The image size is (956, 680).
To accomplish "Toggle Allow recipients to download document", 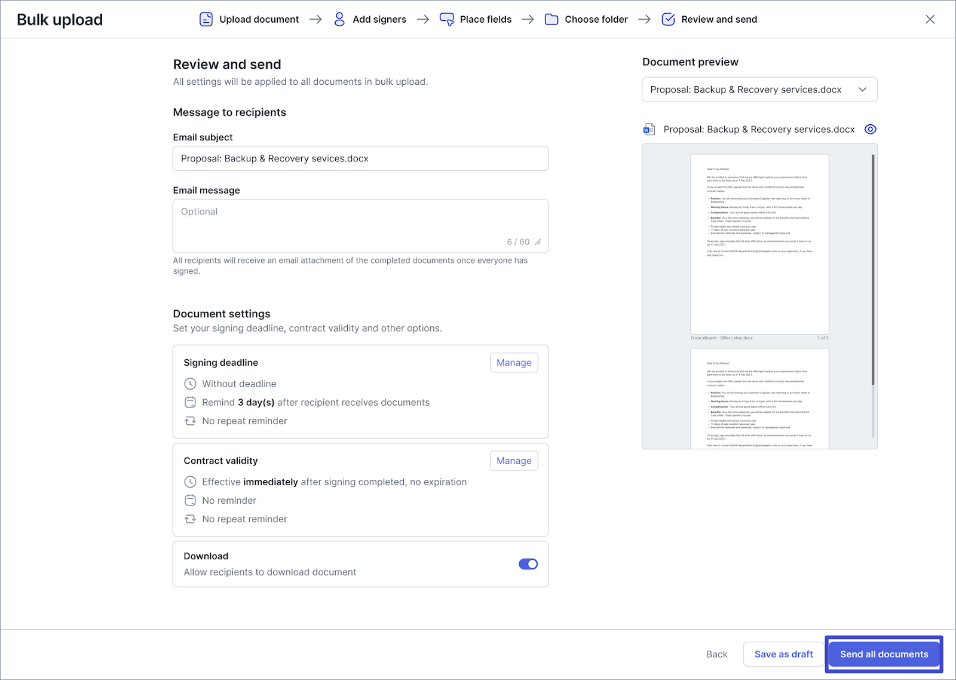I will point(528,564).
